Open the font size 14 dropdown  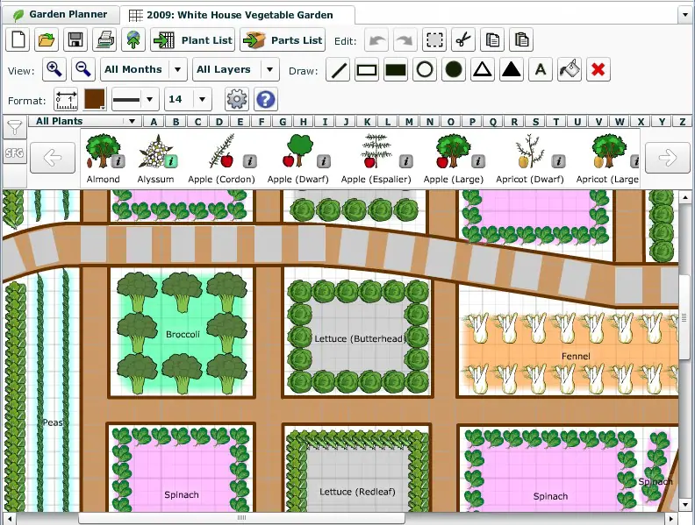(x=188, y=99)
